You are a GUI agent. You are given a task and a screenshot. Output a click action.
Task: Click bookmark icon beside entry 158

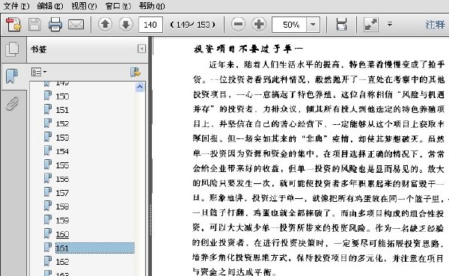tap(48, 206)
